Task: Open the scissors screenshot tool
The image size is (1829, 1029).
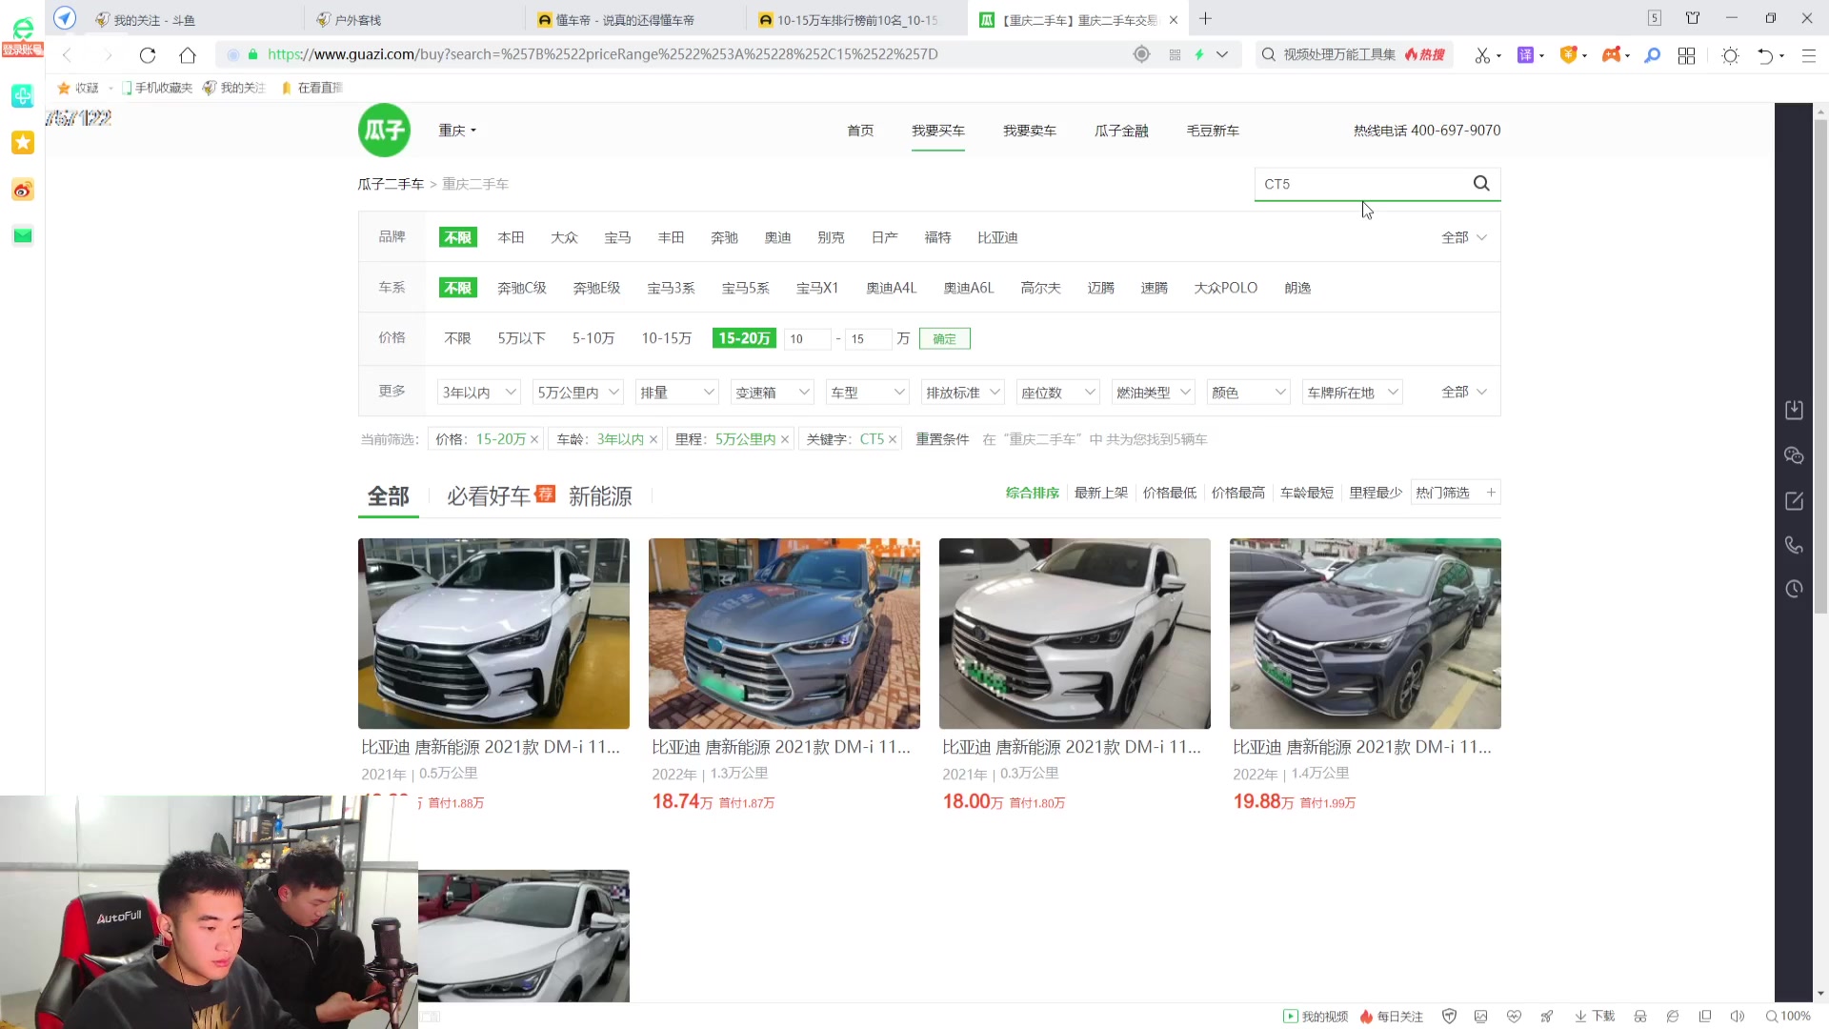Action: 1482,55
